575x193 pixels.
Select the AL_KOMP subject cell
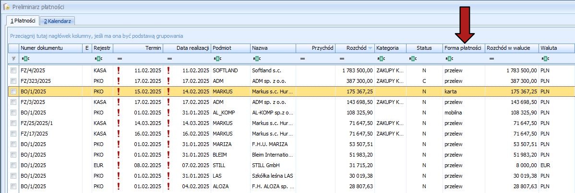[x=230, y=113]
